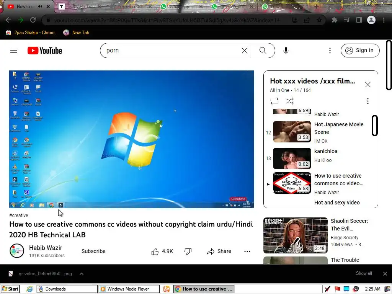Click the Sign in button
Viewport: 392px width, 294px height.
click(x=360, y=51)
